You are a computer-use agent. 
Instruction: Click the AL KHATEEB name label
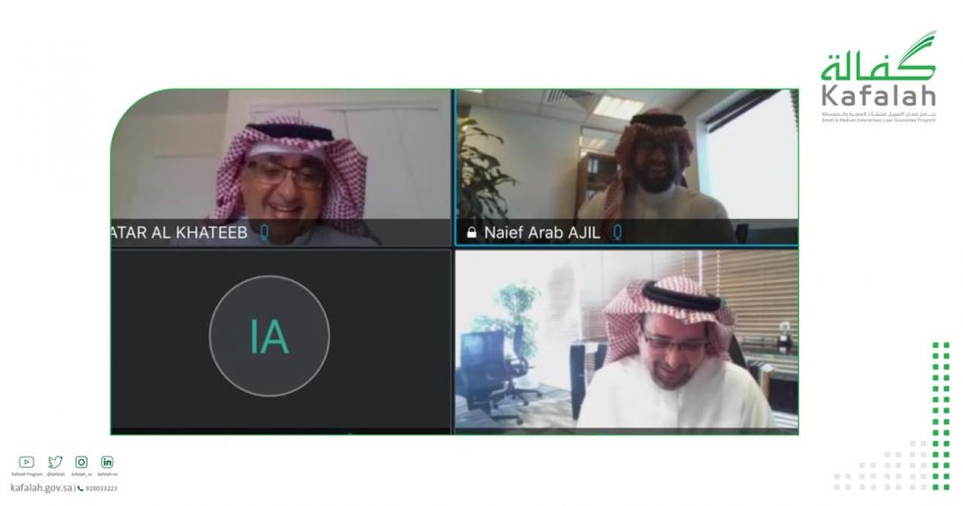pyautogui.click(x=179, y=232)
